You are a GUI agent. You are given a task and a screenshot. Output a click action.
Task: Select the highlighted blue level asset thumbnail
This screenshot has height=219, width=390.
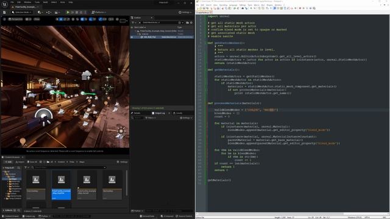click(x=61, y=185)
